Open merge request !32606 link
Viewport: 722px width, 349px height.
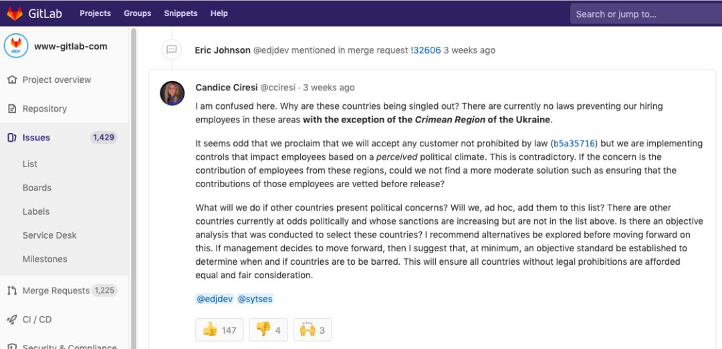[x=426, y=50]
